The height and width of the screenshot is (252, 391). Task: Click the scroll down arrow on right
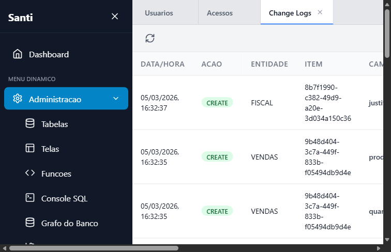[x=387, y=240]
